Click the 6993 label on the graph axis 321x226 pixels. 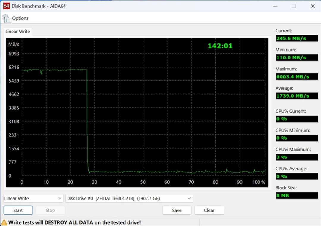point(14,54)
